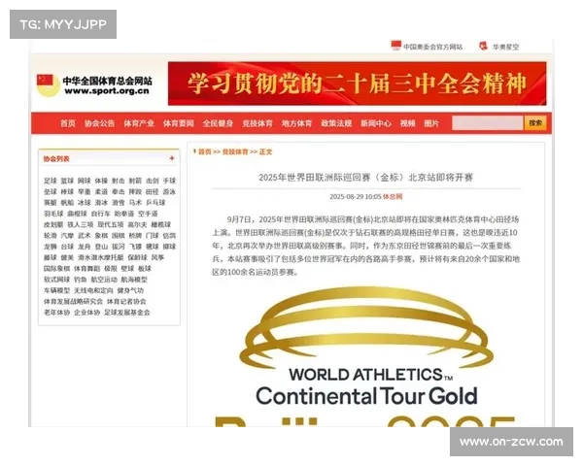Open the 射击 association link
Screen dimensions: 583x466
point(119,181)
